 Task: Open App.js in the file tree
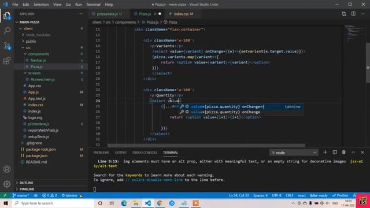click(51, 92)
